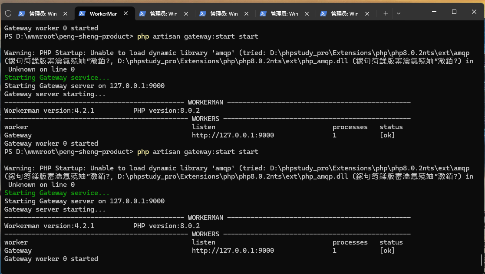This screenshot has height=274, width=485.
Task: Click the PowerShell icon on the second 管理员 tab
Action: 142,13
